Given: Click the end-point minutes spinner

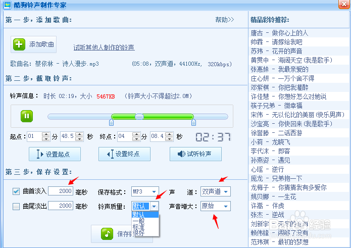Looking at the screenshot, I should [136, 136].
